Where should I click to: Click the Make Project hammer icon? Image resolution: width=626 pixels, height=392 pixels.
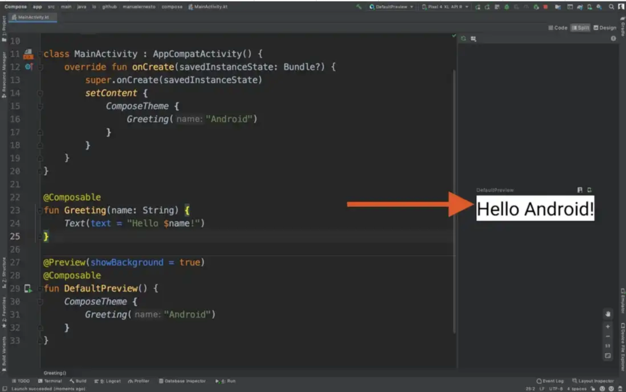tap(359, 7)
